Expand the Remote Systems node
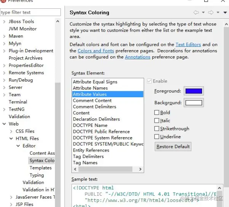This screenshot has width=229, height=207. click(x=4, y=73)
